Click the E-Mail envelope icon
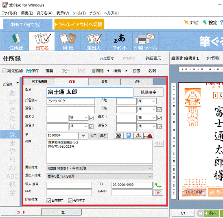 coord(158,192)
